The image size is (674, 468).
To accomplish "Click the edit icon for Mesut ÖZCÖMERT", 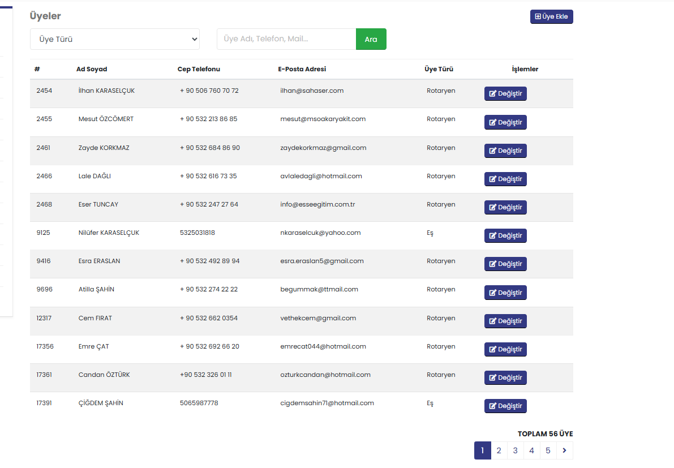I will click(492, 122).
